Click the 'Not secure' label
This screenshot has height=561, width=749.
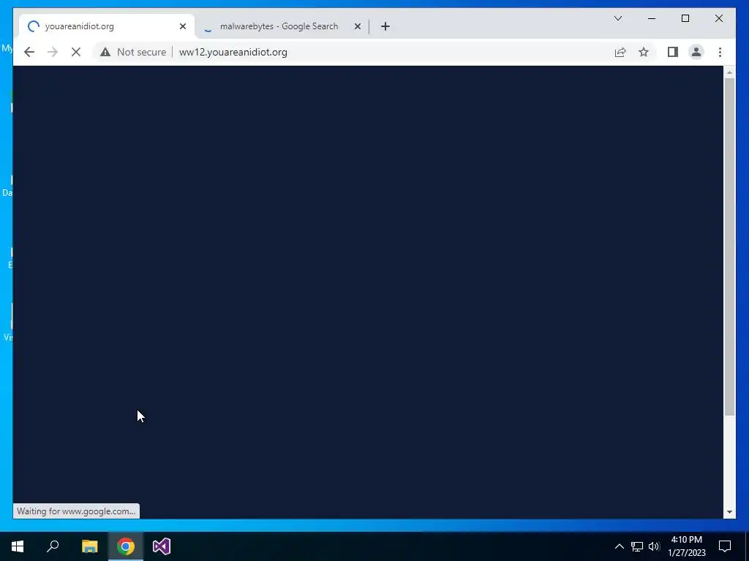141,52
